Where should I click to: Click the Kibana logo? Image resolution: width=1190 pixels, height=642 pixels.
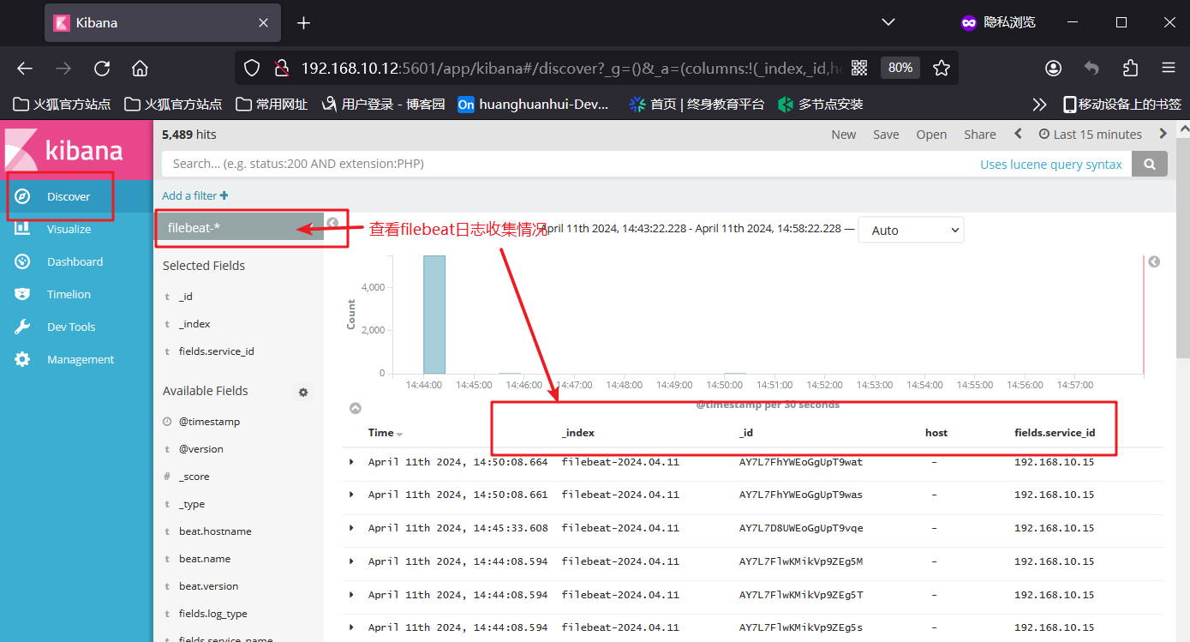(x=76, y=149)
